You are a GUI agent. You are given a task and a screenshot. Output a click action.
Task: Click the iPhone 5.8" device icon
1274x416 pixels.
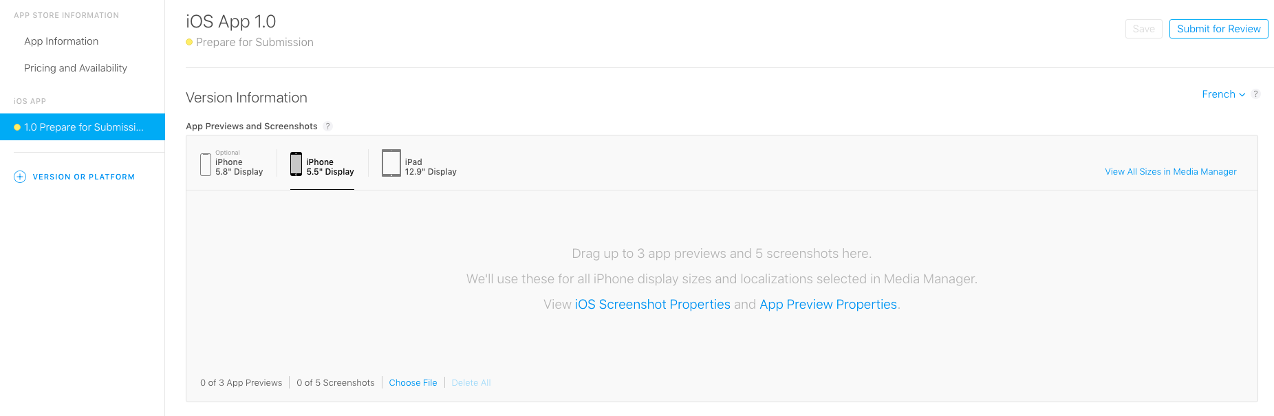click(x=206, y=164)
